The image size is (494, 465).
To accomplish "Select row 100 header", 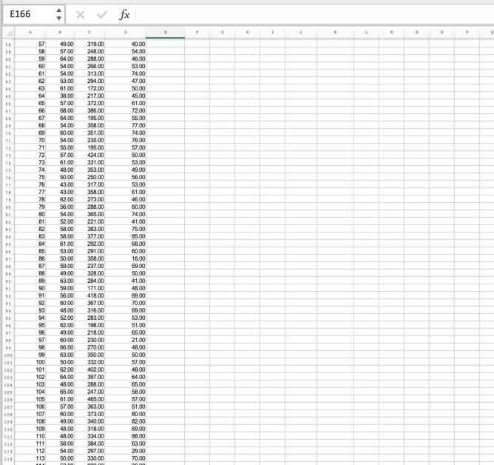I will pyautogui.click(x=9, y=355).
